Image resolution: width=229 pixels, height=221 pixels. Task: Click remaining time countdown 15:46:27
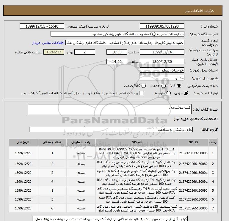click(54, 52)
